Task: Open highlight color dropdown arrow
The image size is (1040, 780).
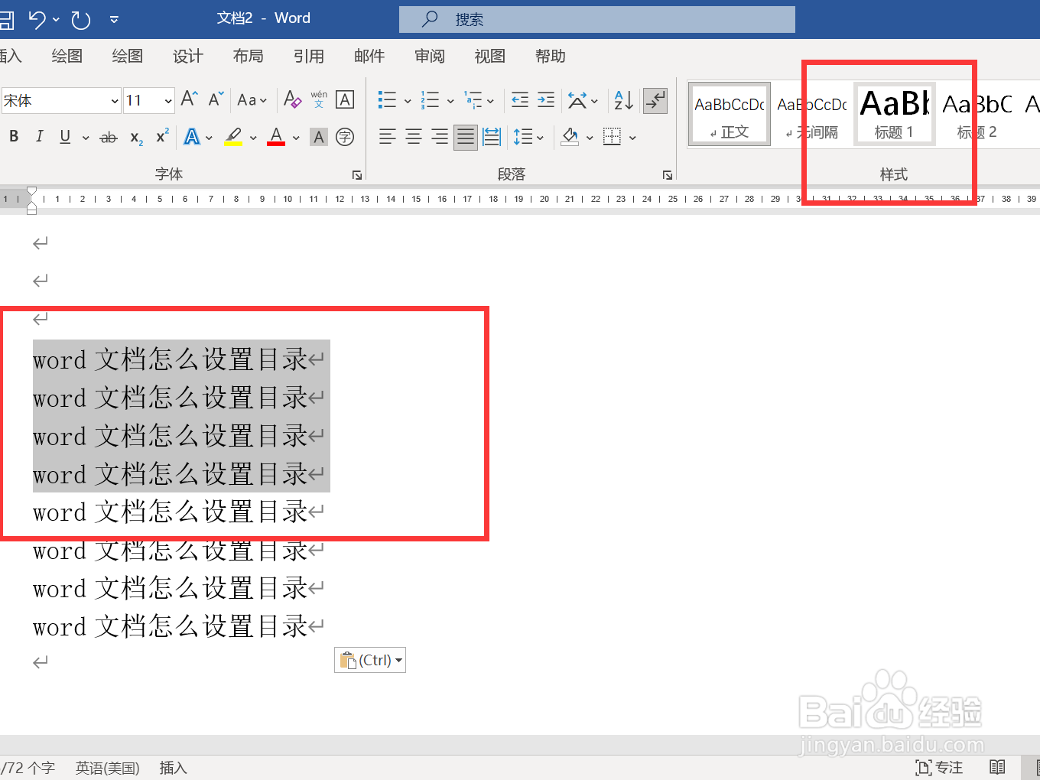Action: [x=253, y=138]
